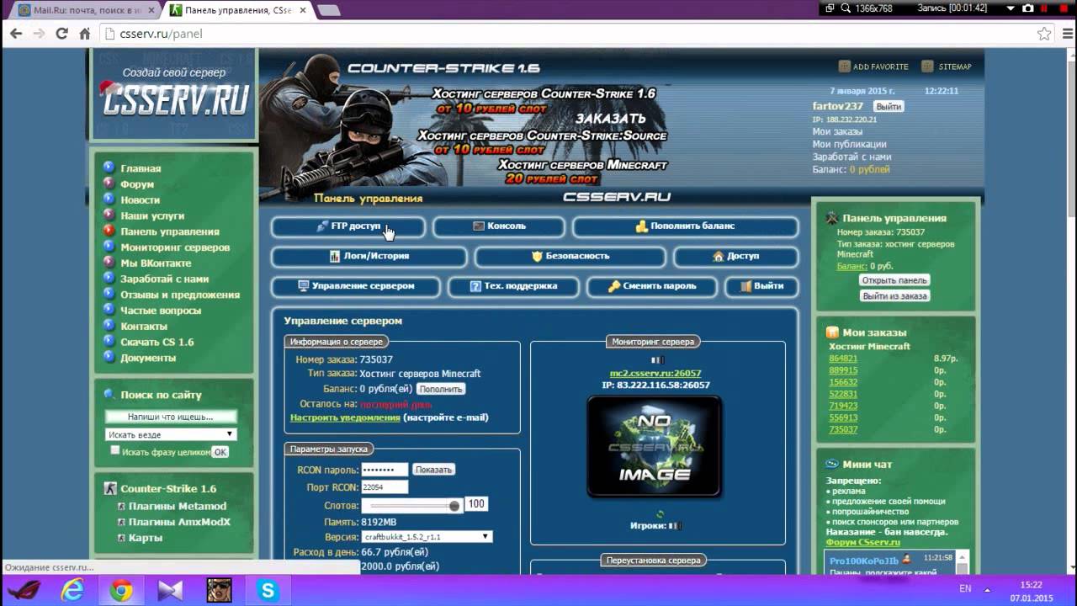Open the Искать везде dropdown

pyautogui.click(x=171, y=434)
